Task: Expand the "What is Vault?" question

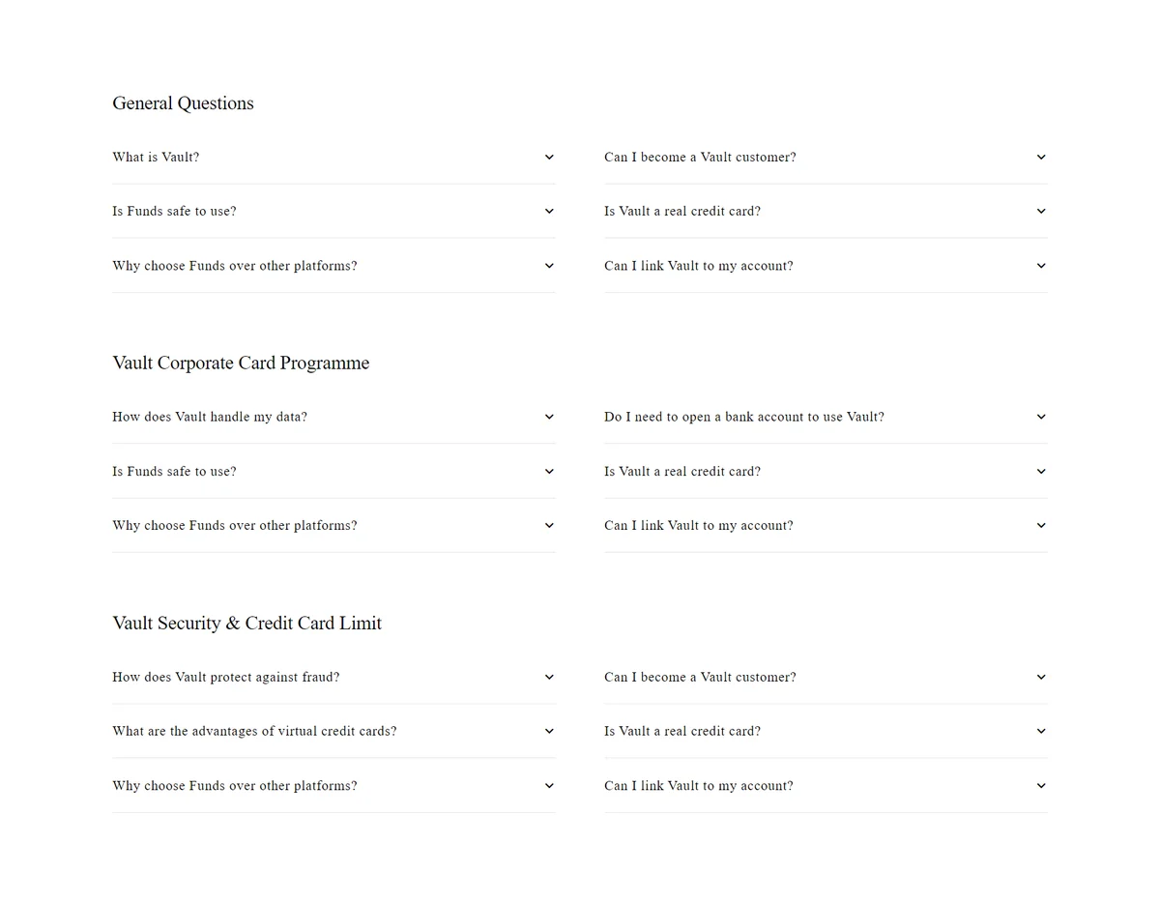Action: pos(333,157)
